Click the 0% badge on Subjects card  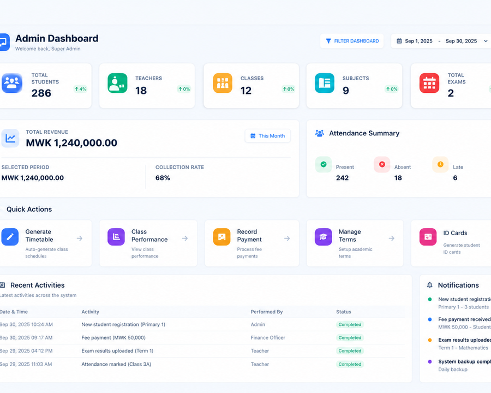391,89
